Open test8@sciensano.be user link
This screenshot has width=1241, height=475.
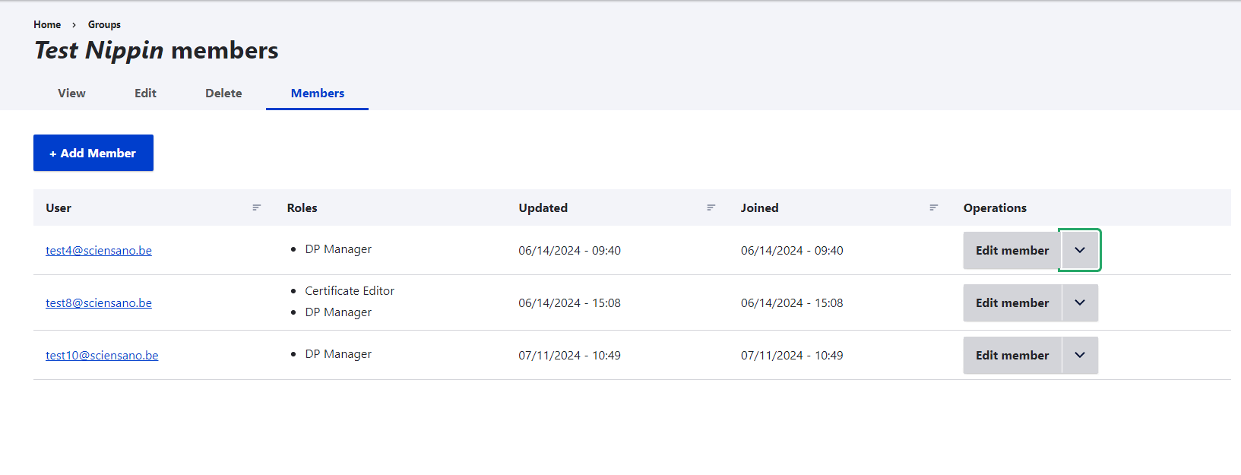point(99,303)
